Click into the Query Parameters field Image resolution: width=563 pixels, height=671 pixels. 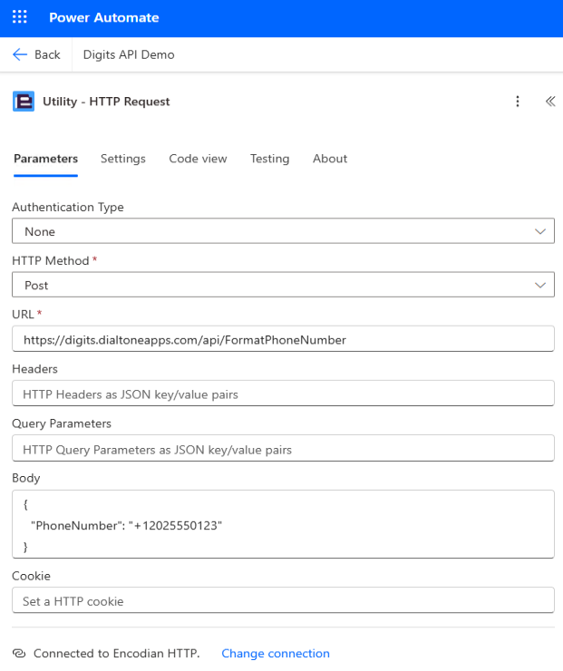(x=283, y=448)
